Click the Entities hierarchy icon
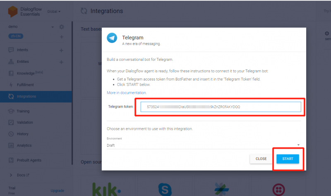Viewport: 331px width, 196px height. (x=11, y=62)
